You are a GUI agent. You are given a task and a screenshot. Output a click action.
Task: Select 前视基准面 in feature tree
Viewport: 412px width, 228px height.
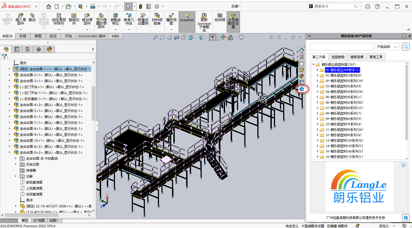click(x=34, y=182)
